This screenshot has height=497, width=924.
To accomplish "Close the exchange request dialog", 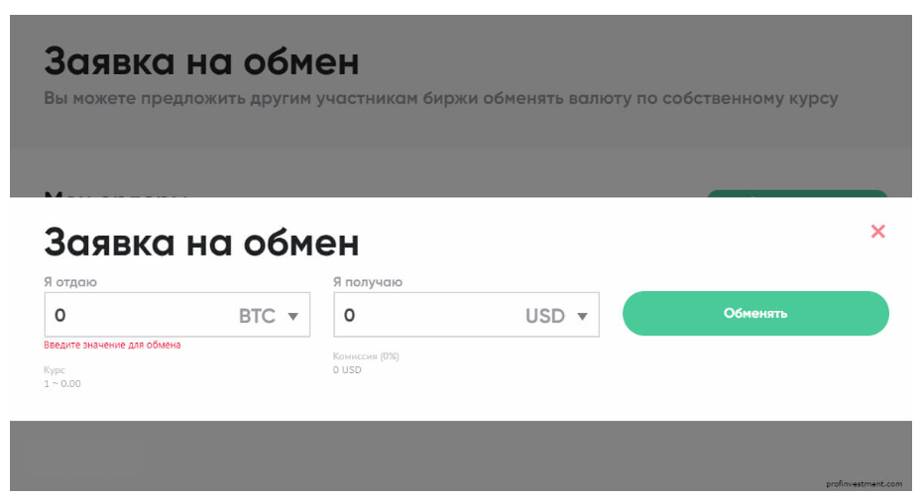I will (877, 232).
